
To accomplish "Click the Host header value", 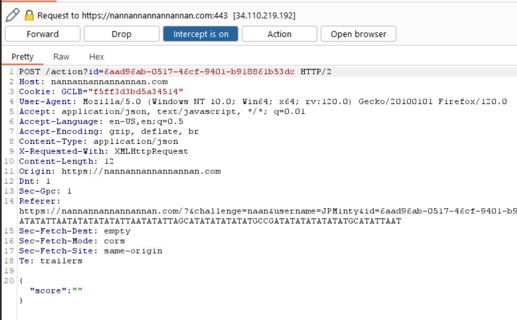I will 109,82.
